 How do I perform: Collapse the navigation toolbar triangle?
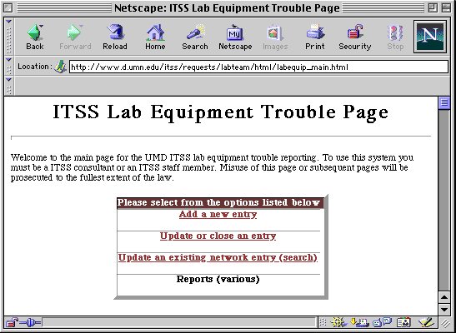8,22
